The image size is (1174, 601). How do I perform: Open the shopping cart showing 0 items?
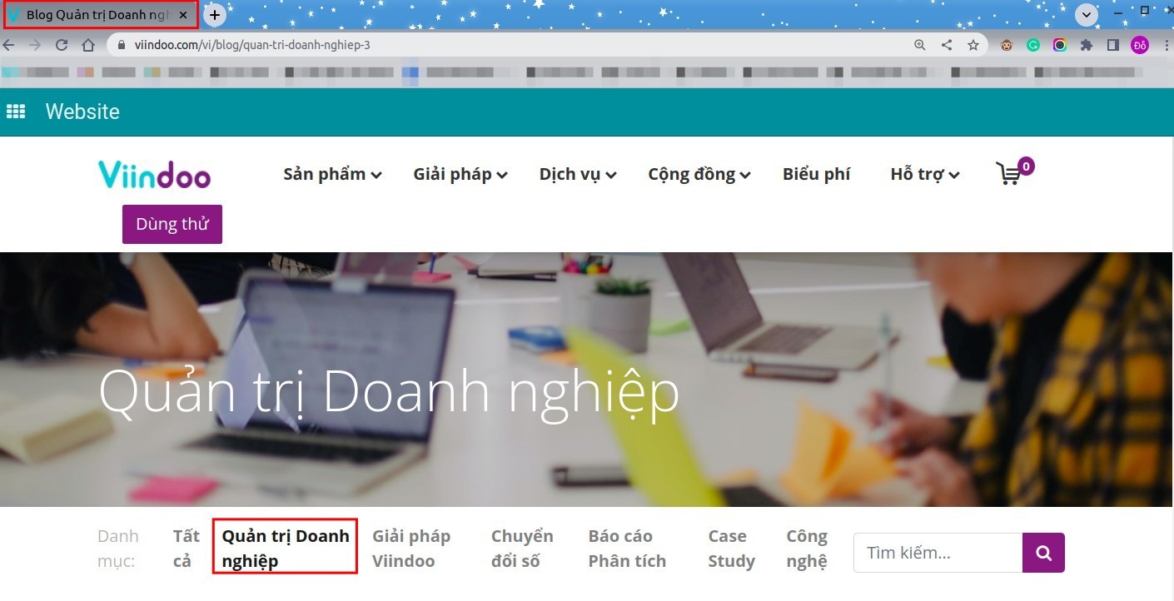pos(1010,173)
